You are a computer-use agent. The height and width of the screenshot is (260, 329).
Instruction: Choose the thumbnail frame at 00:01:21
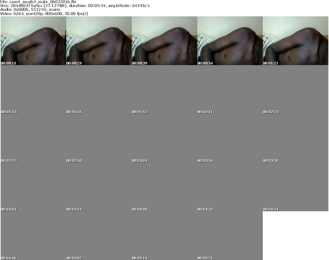point(296,41)
